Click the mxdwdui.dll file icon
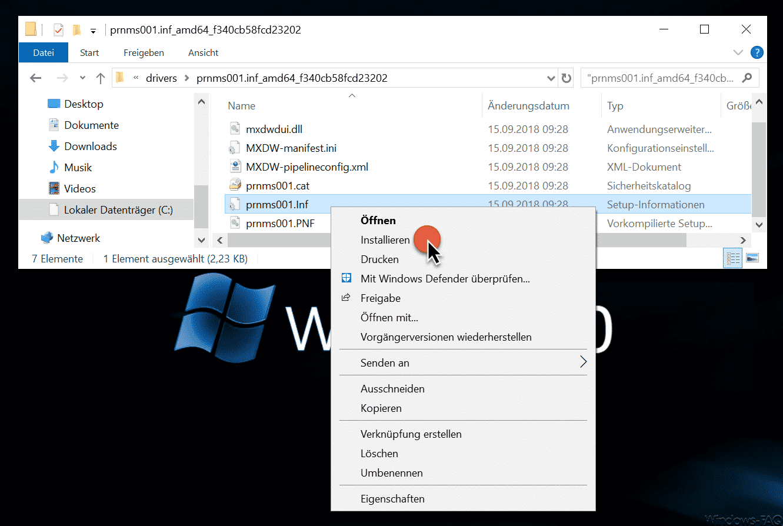The height and width of the screenshot is (526, 783). pyautogui.click(x=235, y=129)
